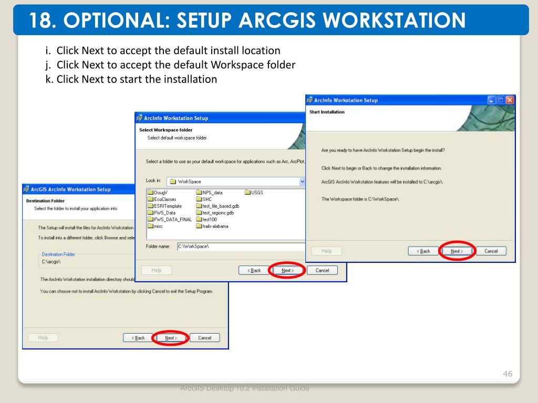The height and width of the screenshot is (403, 538).
Task: Select the FWS_DATA_FINAL folder icon
Action: [150, 219]
